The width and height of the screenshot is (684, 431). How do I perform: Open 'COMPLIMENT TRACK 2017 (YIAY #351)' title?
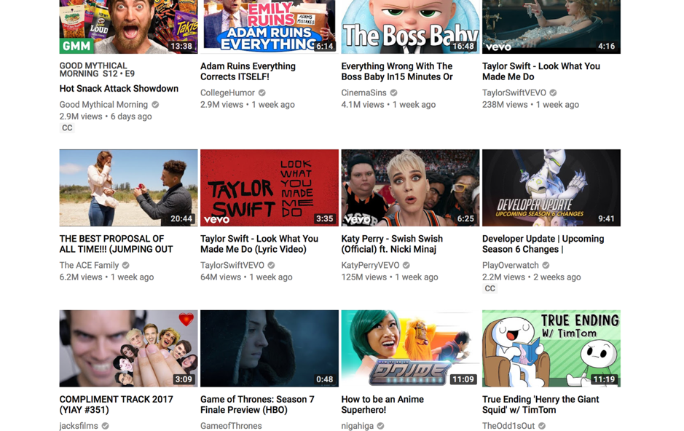116,404
